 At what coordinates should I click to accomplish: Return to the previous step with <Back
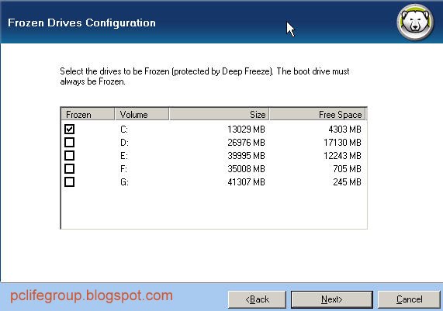click(x=257, y=299)
